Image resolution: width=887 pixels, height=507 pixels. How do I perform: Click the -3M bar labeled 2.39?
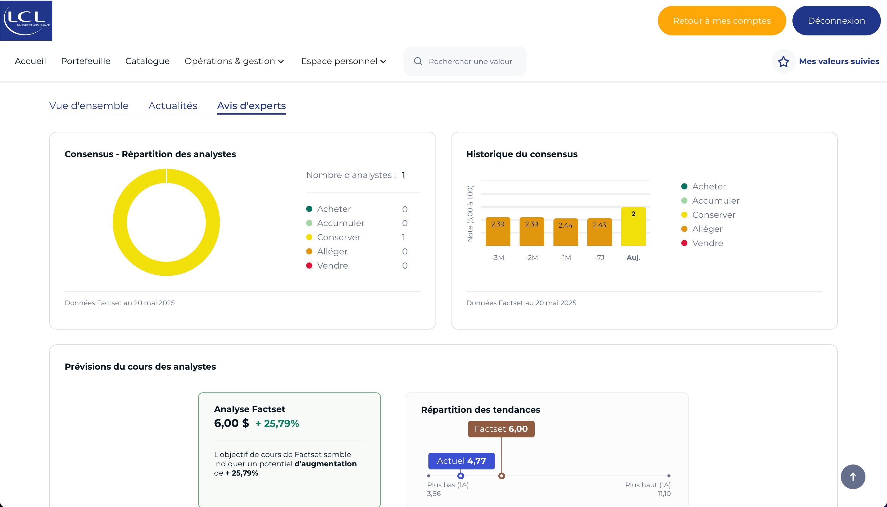pyautogui.click(x=498, y=232)
